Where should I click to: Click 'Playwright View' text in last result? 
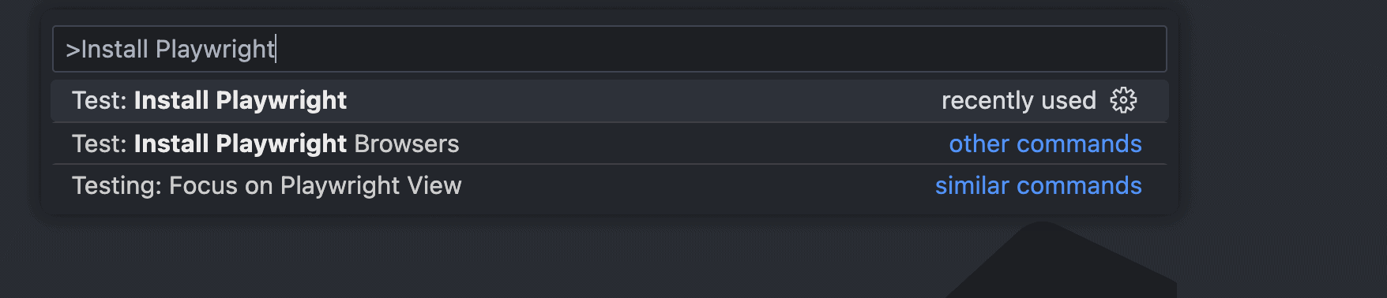pos(370,185)
